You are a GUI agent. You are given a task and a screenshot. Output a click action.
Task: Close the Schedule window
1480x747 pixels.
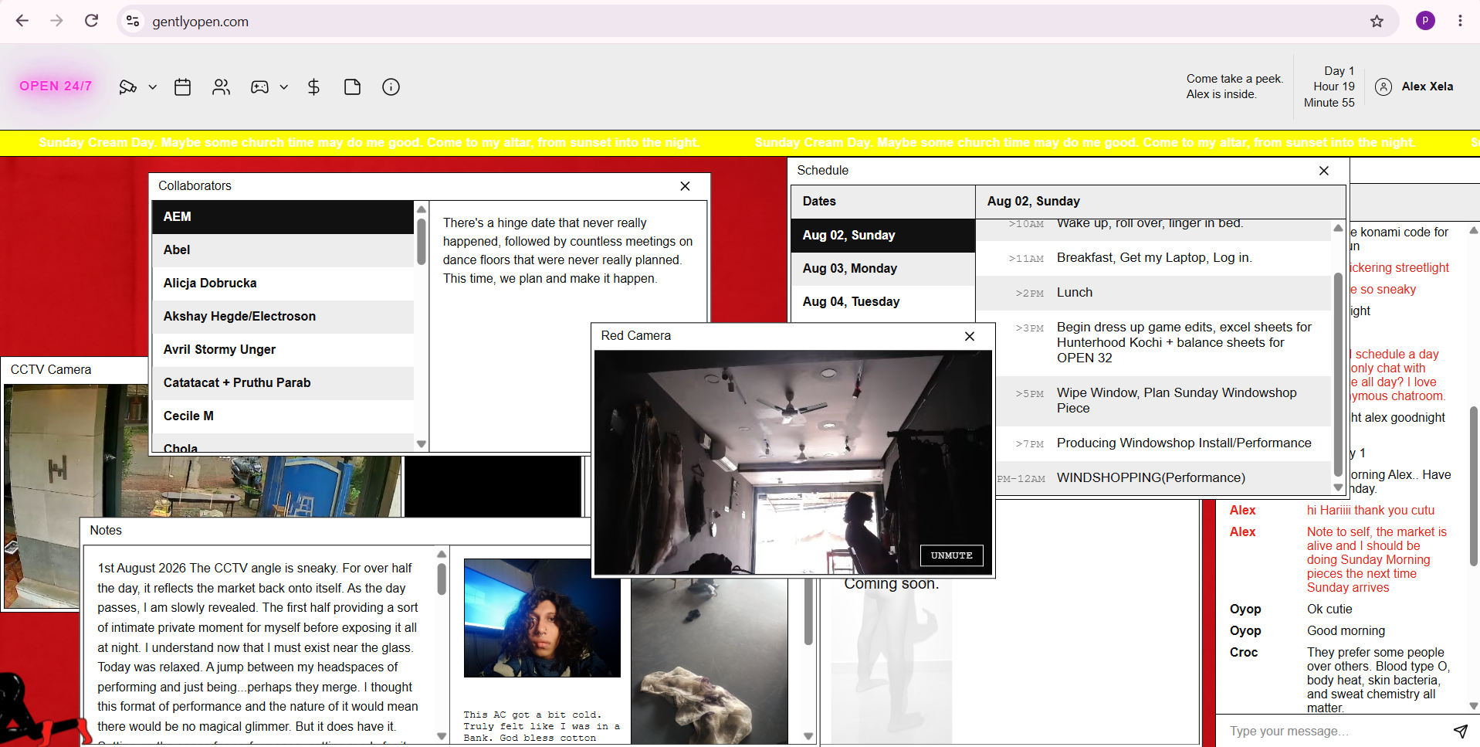1324,171
